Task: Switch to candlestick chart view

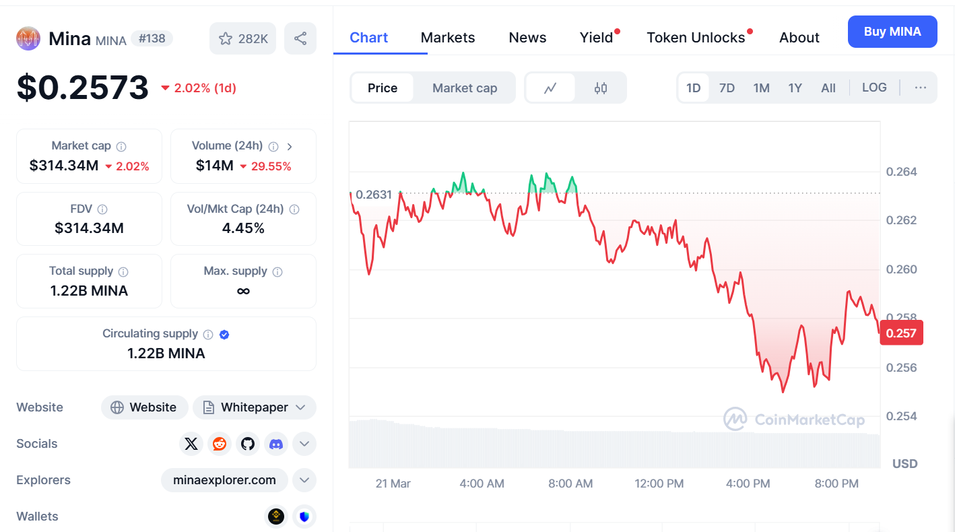Action: click(x=601, y=88)
